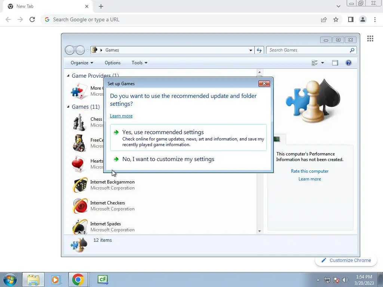Click Options in the toolbar

(x=113, y=63)
